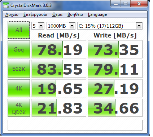Click the 512K write result 79.11
This screenshot has width=153, height=137.
click(x=115, y=69)
